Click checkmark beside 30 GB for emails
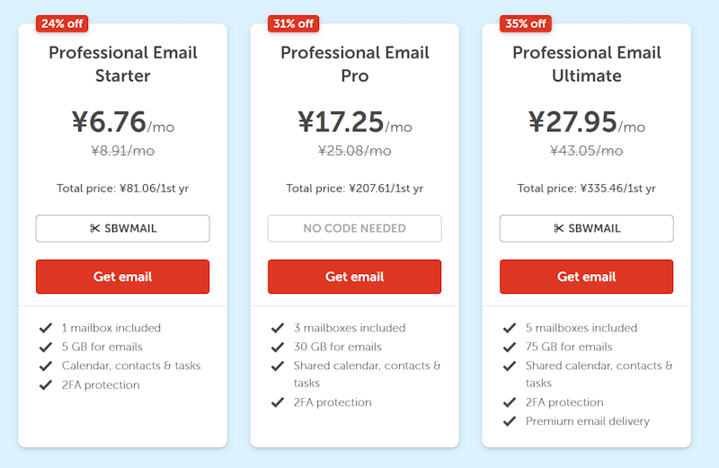The image size is (719, 468). tap(278, 347)
